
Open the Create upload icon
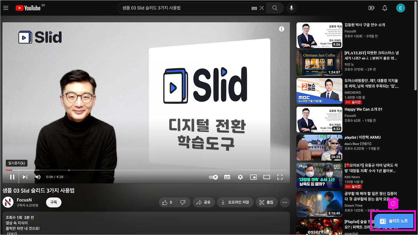[x=371, y=8]
